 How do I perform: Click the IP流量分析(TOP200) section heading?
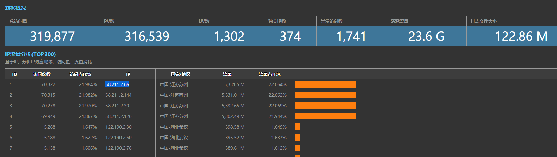(x=30, y=54)
